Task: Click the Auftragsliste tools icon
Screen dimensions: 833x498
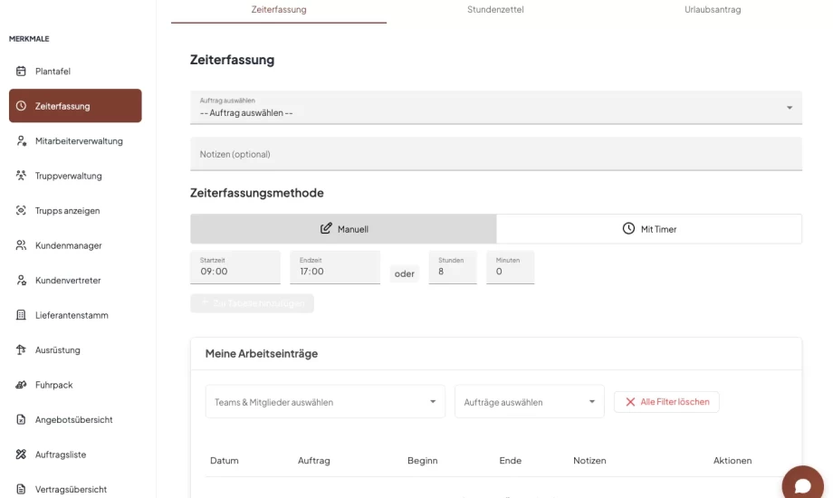Action: click(x=21, y=454)
